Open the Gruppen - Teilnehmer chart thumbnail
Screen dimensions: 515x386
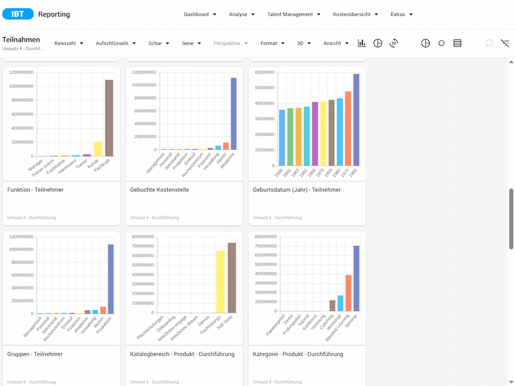click(61, 288)
